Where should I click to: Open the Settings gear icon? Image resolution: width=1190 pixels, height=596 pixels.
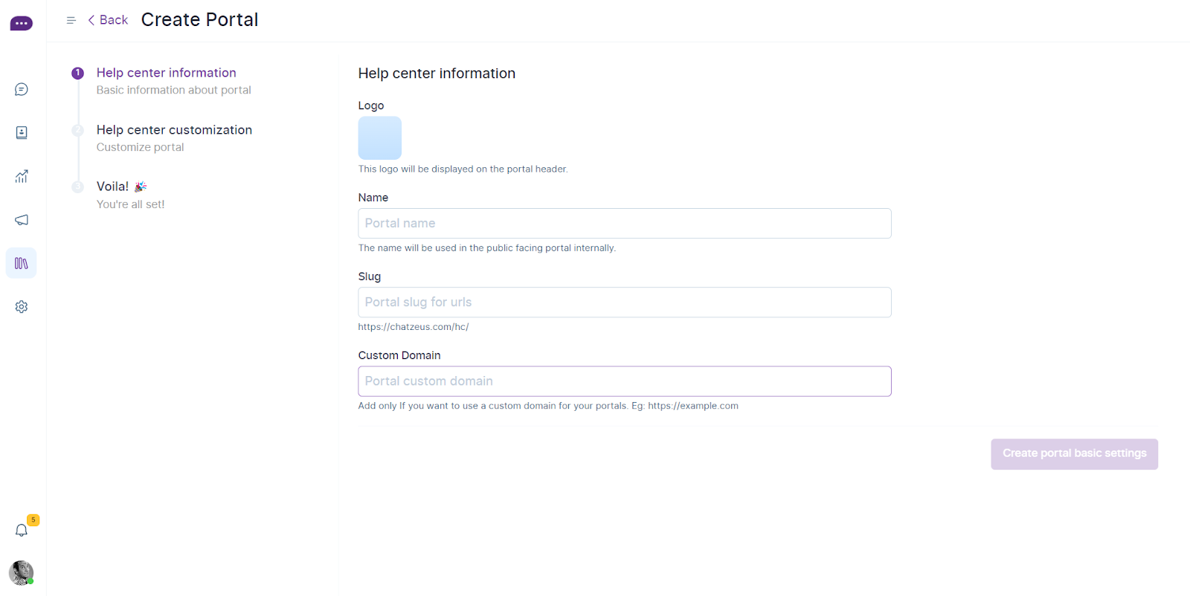pyautogui.click(x=22, y=307)
